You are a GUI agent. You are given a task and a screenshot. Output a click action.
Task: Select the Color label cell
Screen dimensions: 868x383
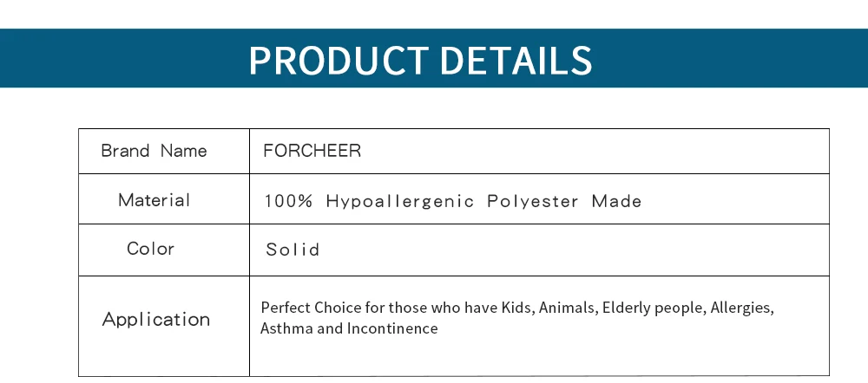[164, 250]
